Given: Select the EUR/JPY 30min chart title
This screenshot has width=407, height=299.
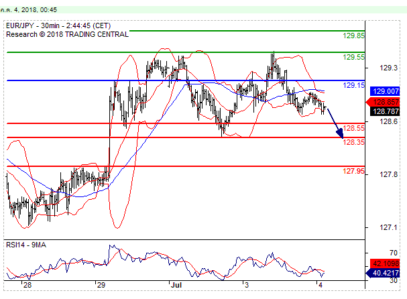Looking at the screenshot, I should 58,25.
